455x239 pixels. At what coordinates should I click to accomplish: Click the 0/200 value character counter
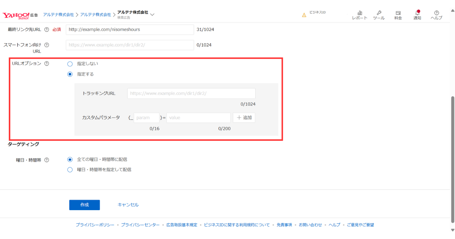[x=224, y=129]
